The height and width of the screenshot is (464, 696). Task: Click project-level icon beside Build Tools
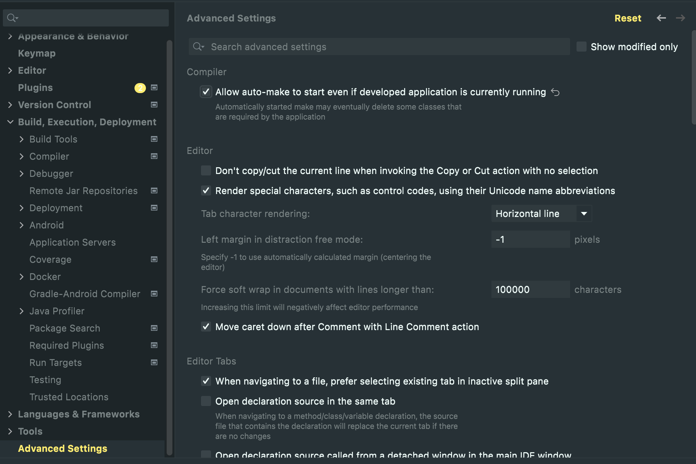154,139
